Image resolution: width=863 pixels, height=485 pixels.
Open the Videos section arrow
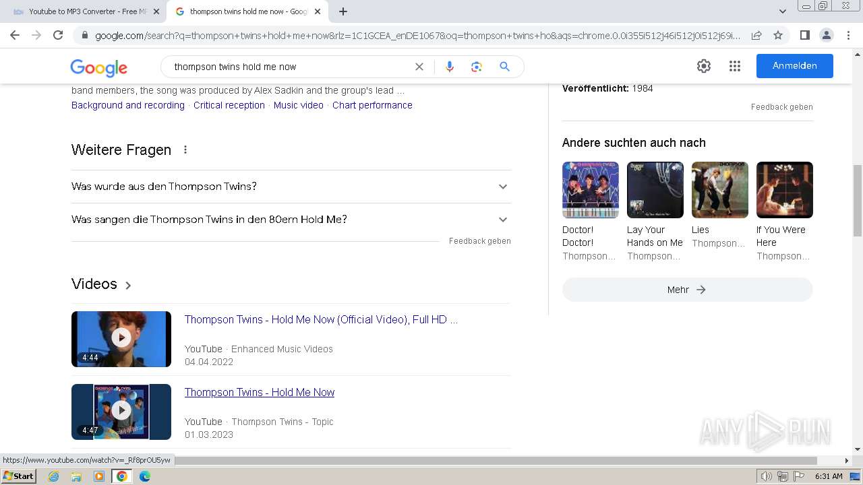128,285
